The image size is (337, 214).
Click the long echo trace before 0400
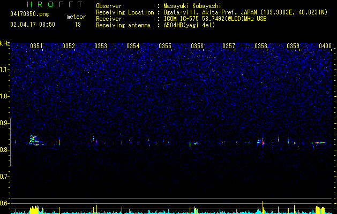(x=320, y=142)
